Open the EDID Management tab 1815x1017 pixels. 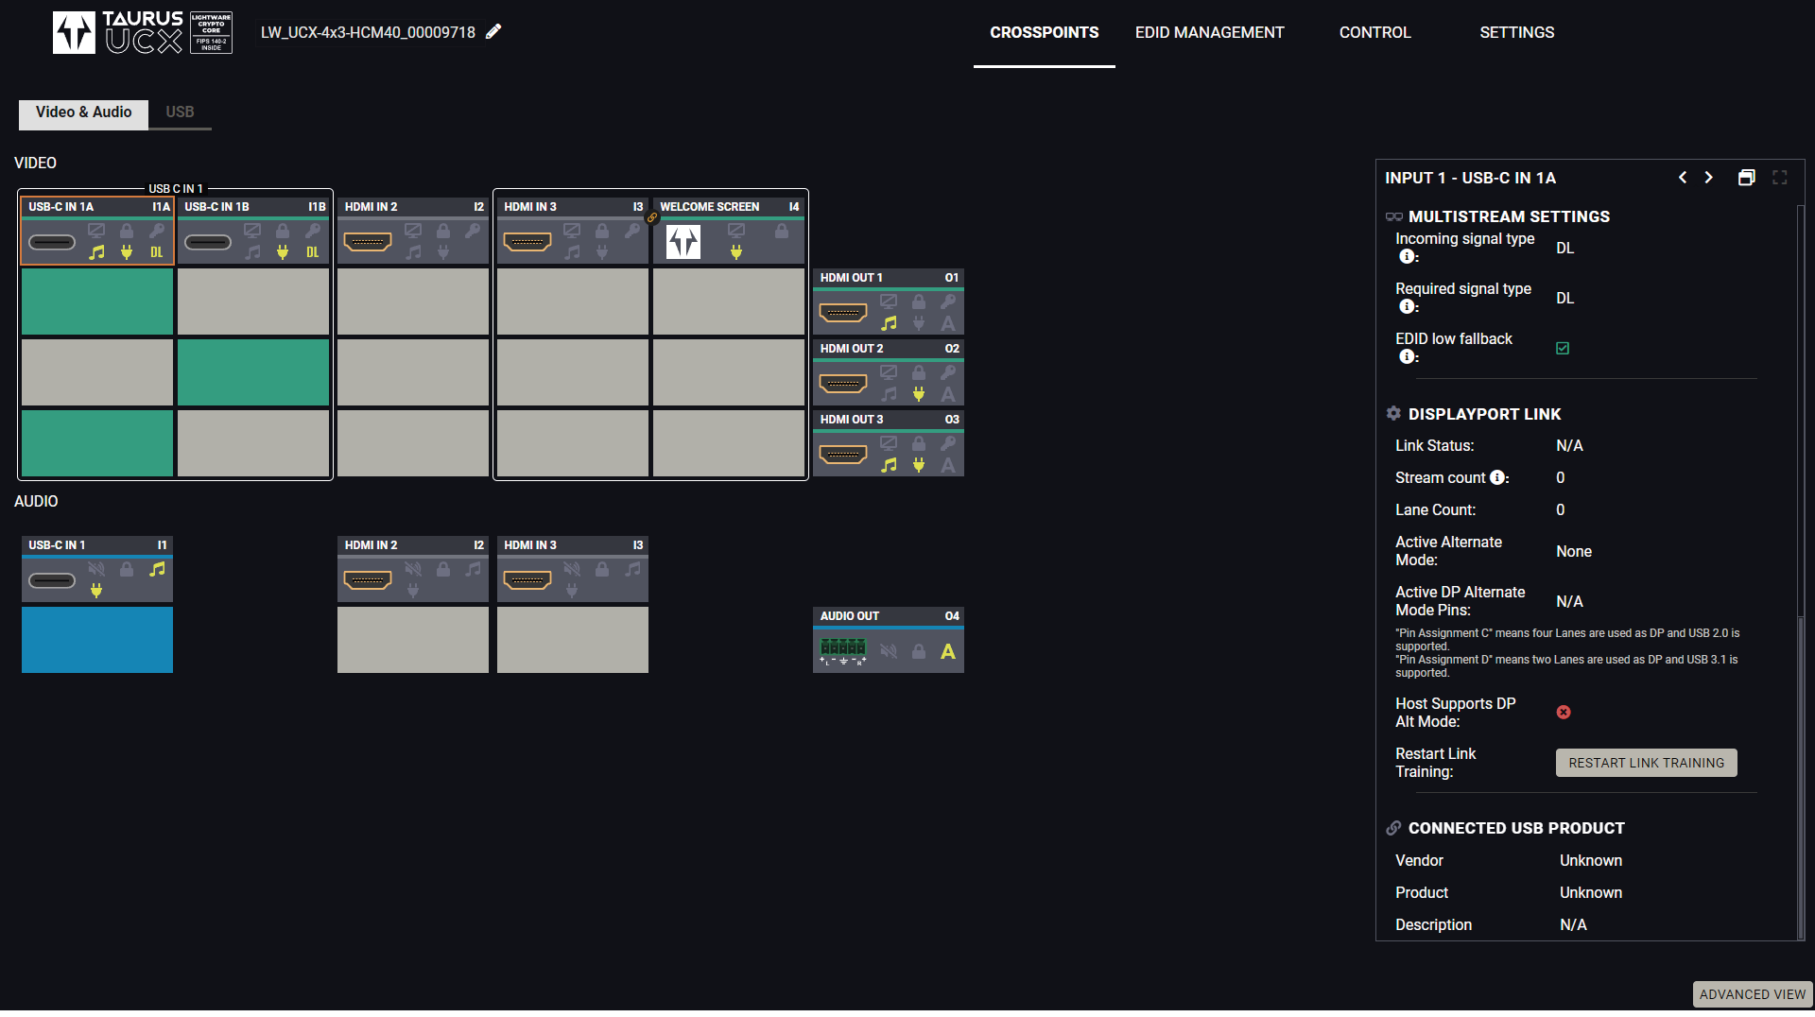(x=1209, y=32)
